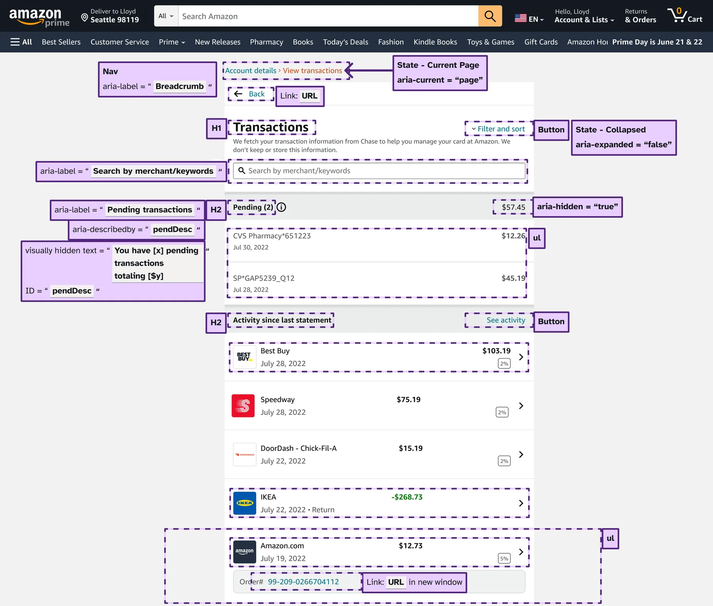Screen dimensions: 713x606
Task: Click the orange search magnifier button
Action: pyautogui.click(x=490, y=16)
